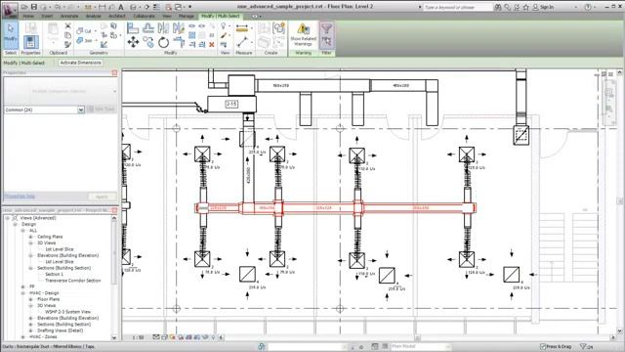
Task: Open the Annotate ribbon tab
Action: 69,16
